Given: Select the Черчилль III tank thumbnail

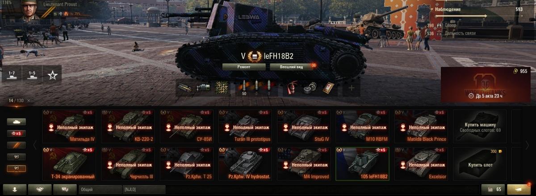Looking at the screenshot, I should pyautogui.click(x=128, y=164).
